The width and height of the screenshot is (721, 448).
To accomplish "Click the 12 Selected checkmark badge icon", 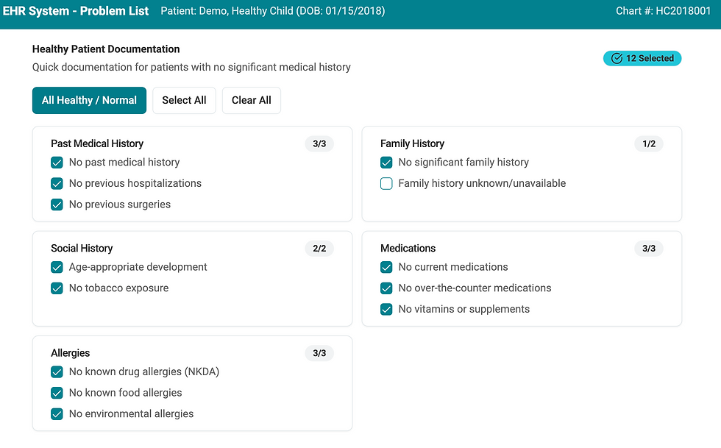I will (x=617, y=59).
